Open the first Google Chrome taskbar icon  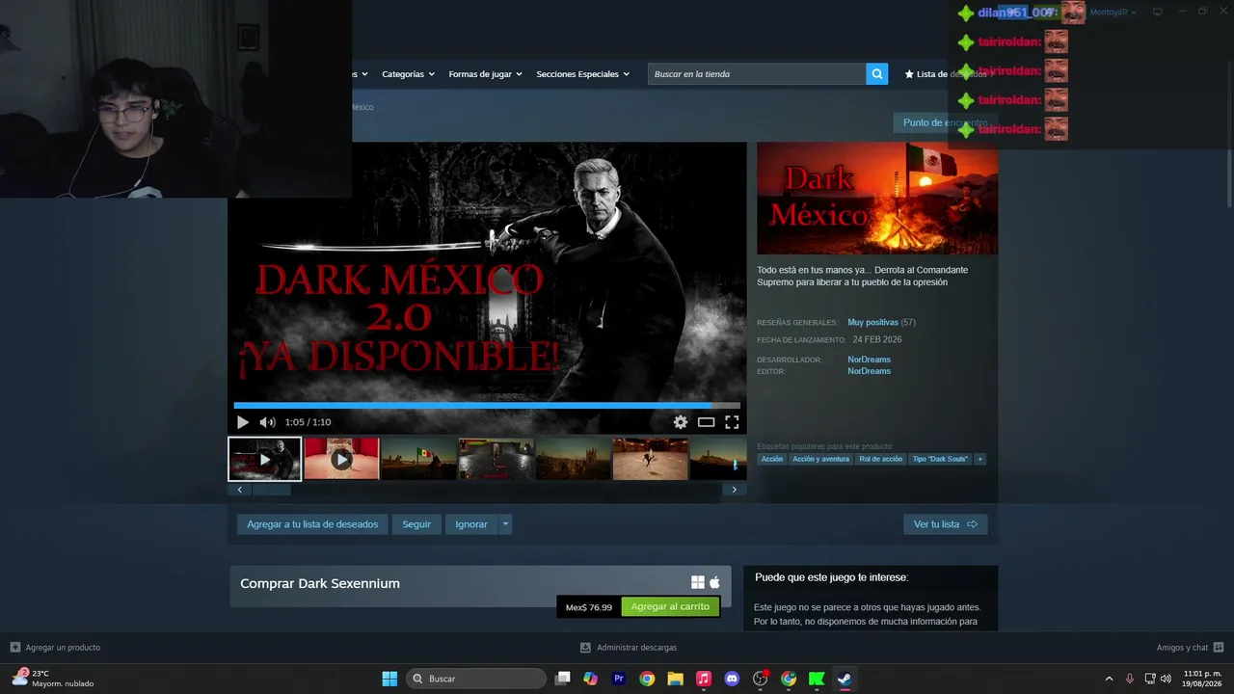tap(647, 679)
